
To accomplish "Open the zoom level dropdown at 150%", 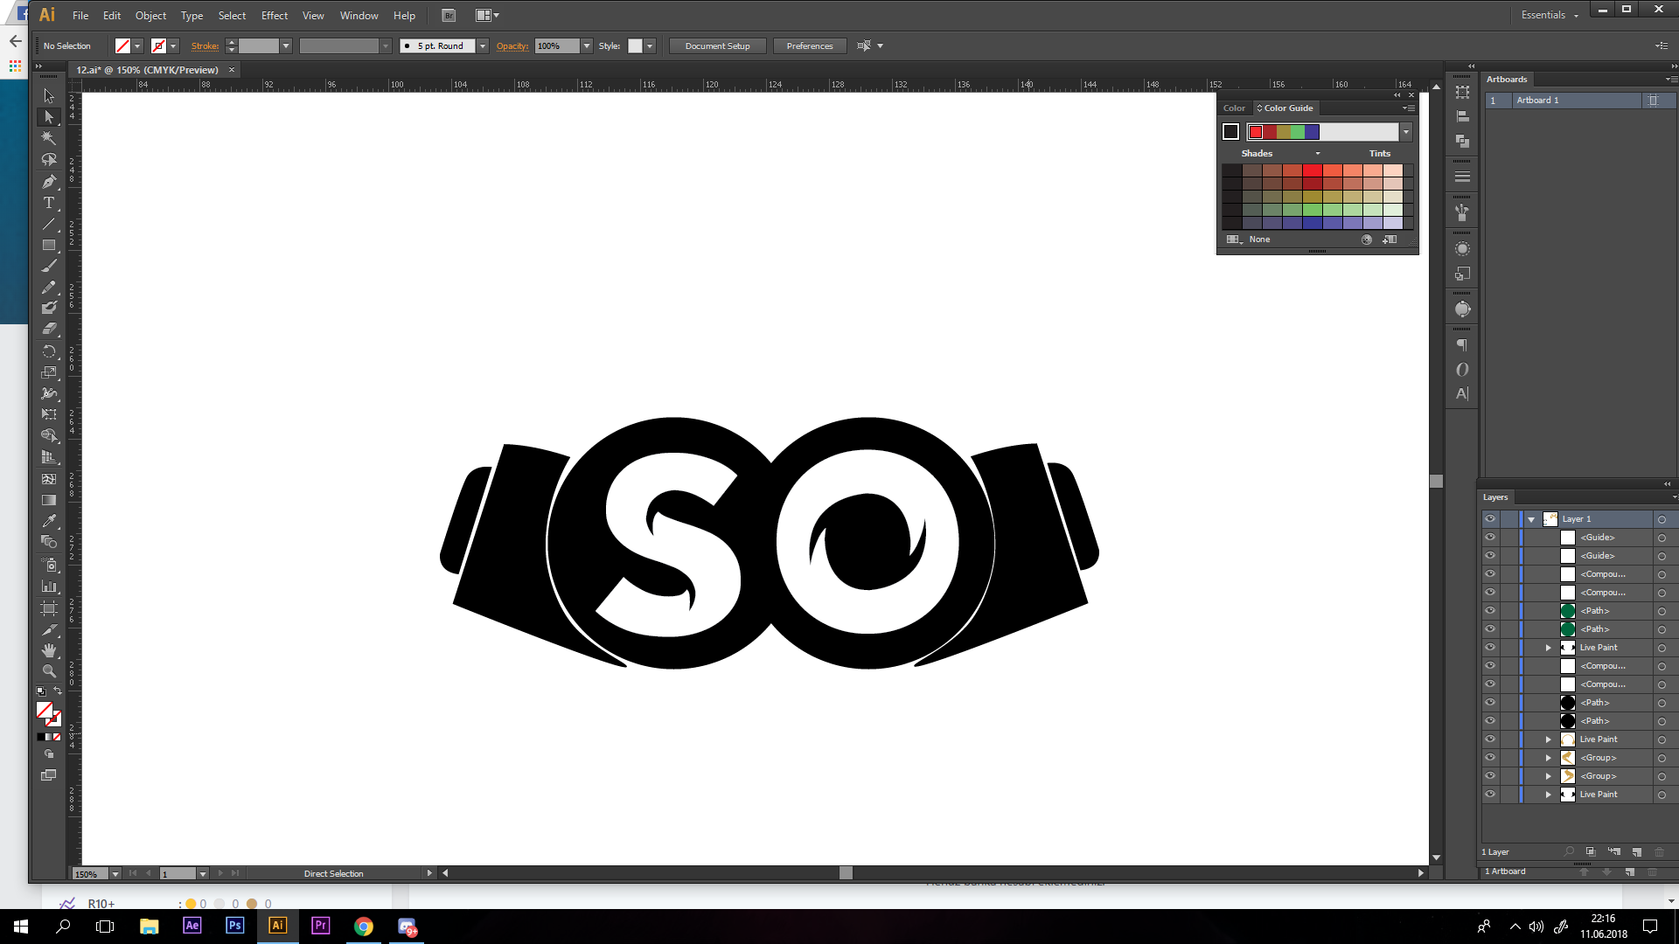I will tap(115, 874).
